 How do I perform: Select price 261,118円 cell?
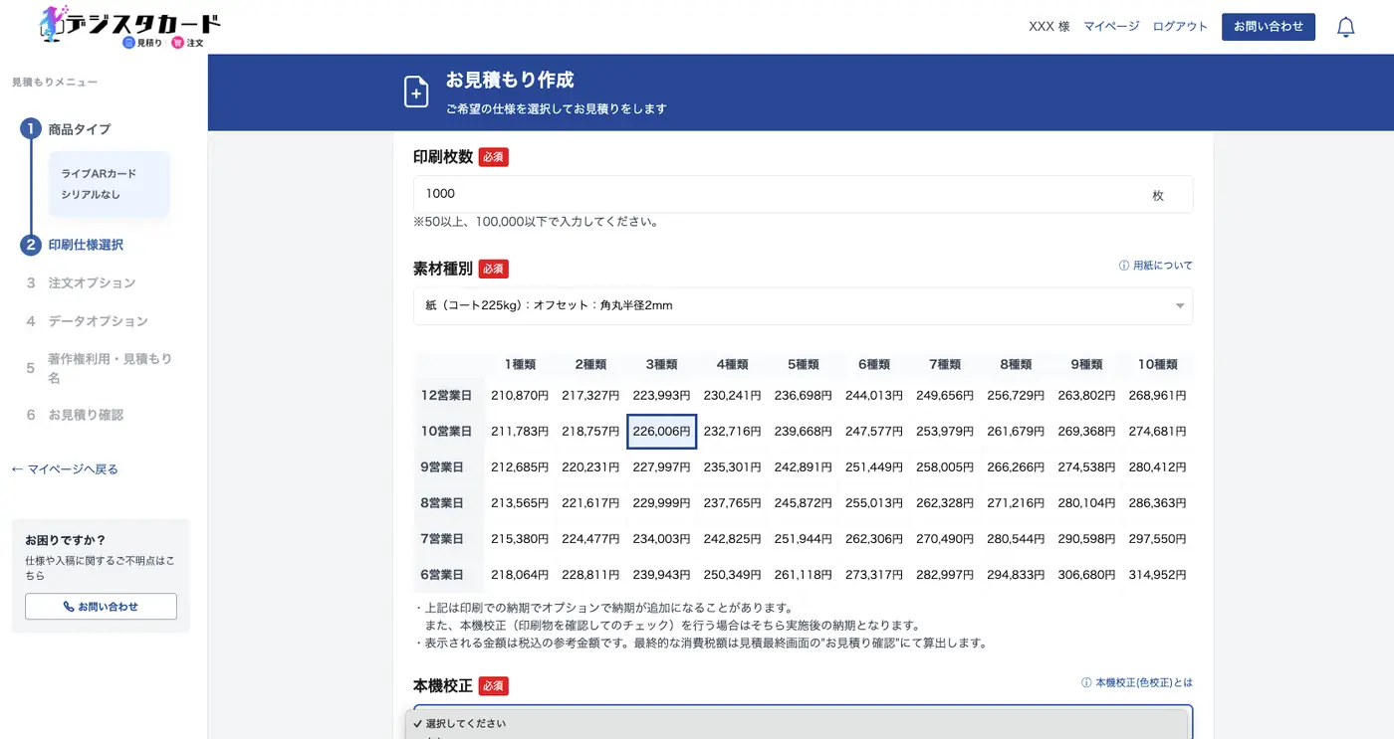pos(803,575)
